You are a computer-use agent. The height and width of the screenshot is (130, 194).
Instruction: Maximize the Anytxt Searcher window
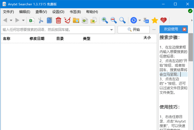tap(175, 4)
